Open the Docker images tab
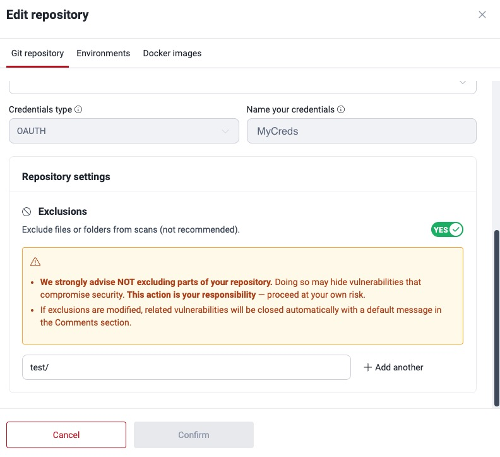Image resolution: width=500 pixels, height=457 pixels. point(172,53)
